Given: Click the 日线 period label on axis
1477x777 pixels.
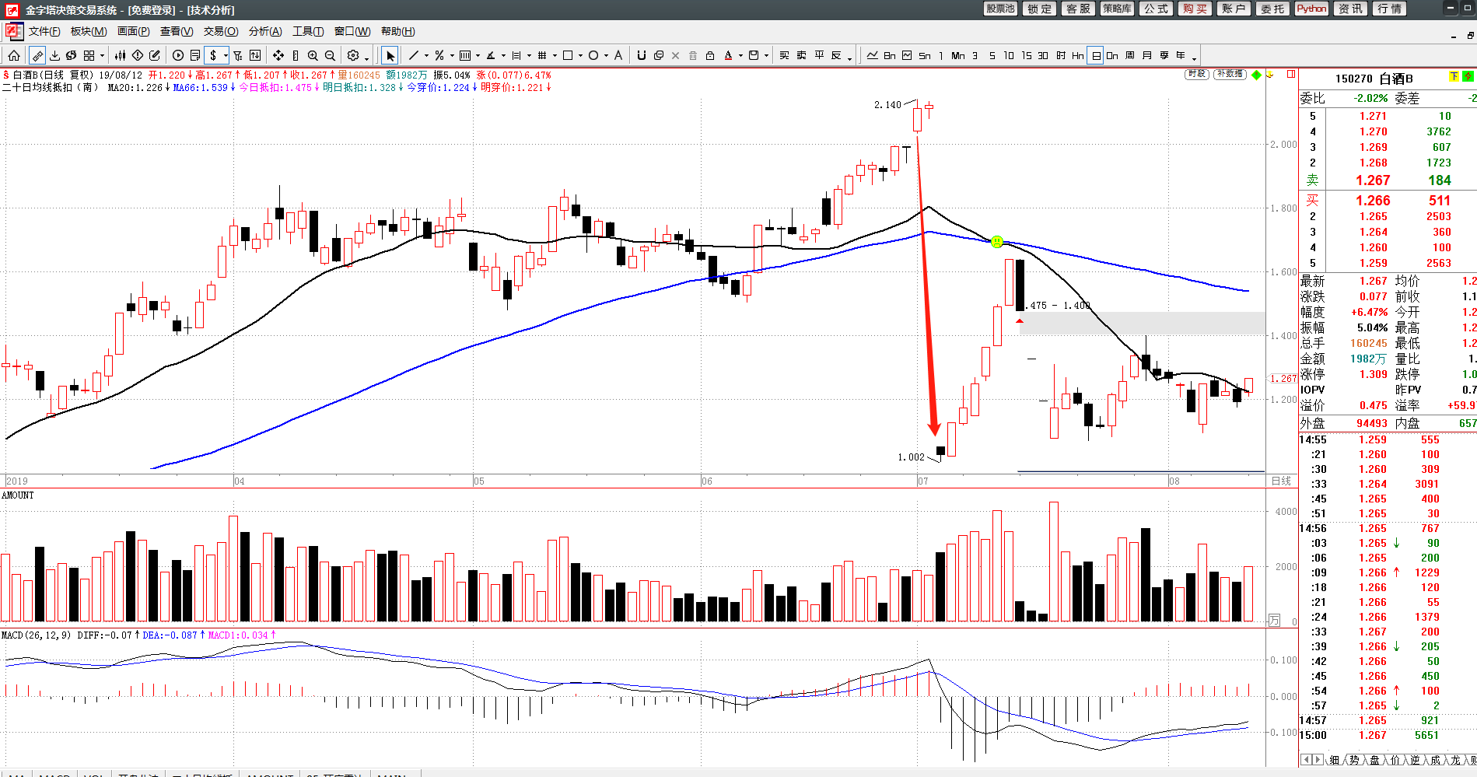Looking at the screenshot, I should click(1281, 481).
